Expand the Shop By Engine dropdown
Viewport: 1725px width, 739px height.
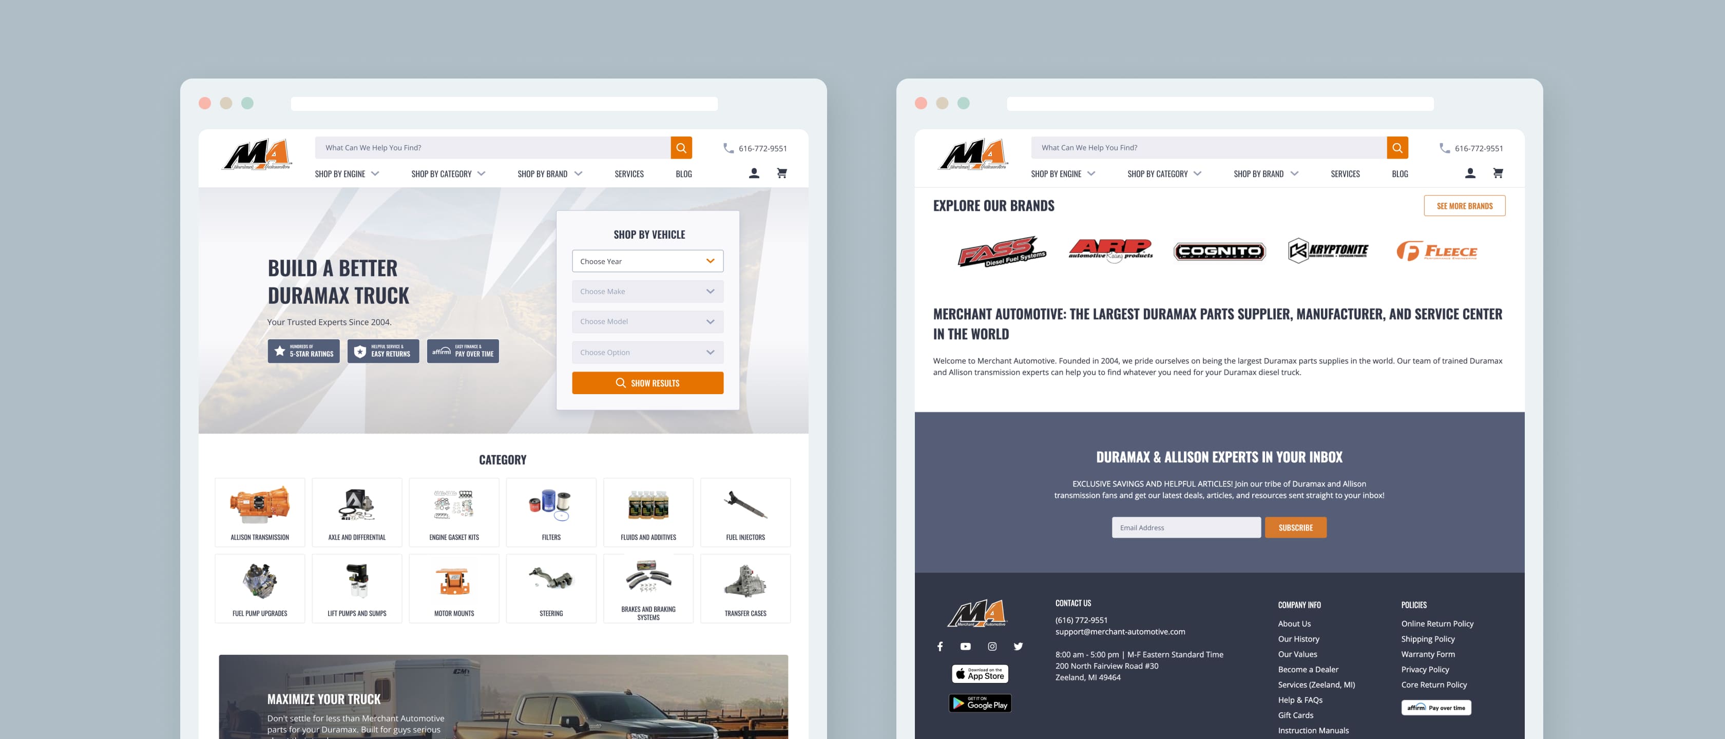[x=344, y=172]
